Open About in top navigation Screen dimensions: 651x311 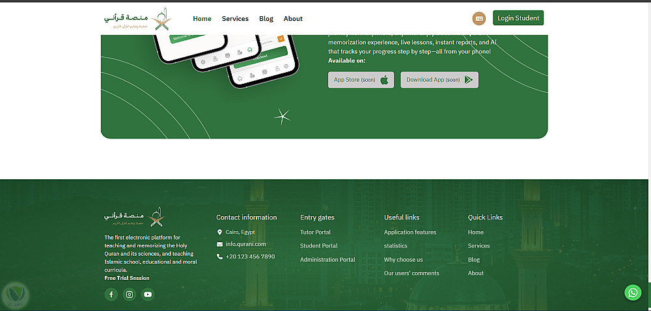[293, 19]
